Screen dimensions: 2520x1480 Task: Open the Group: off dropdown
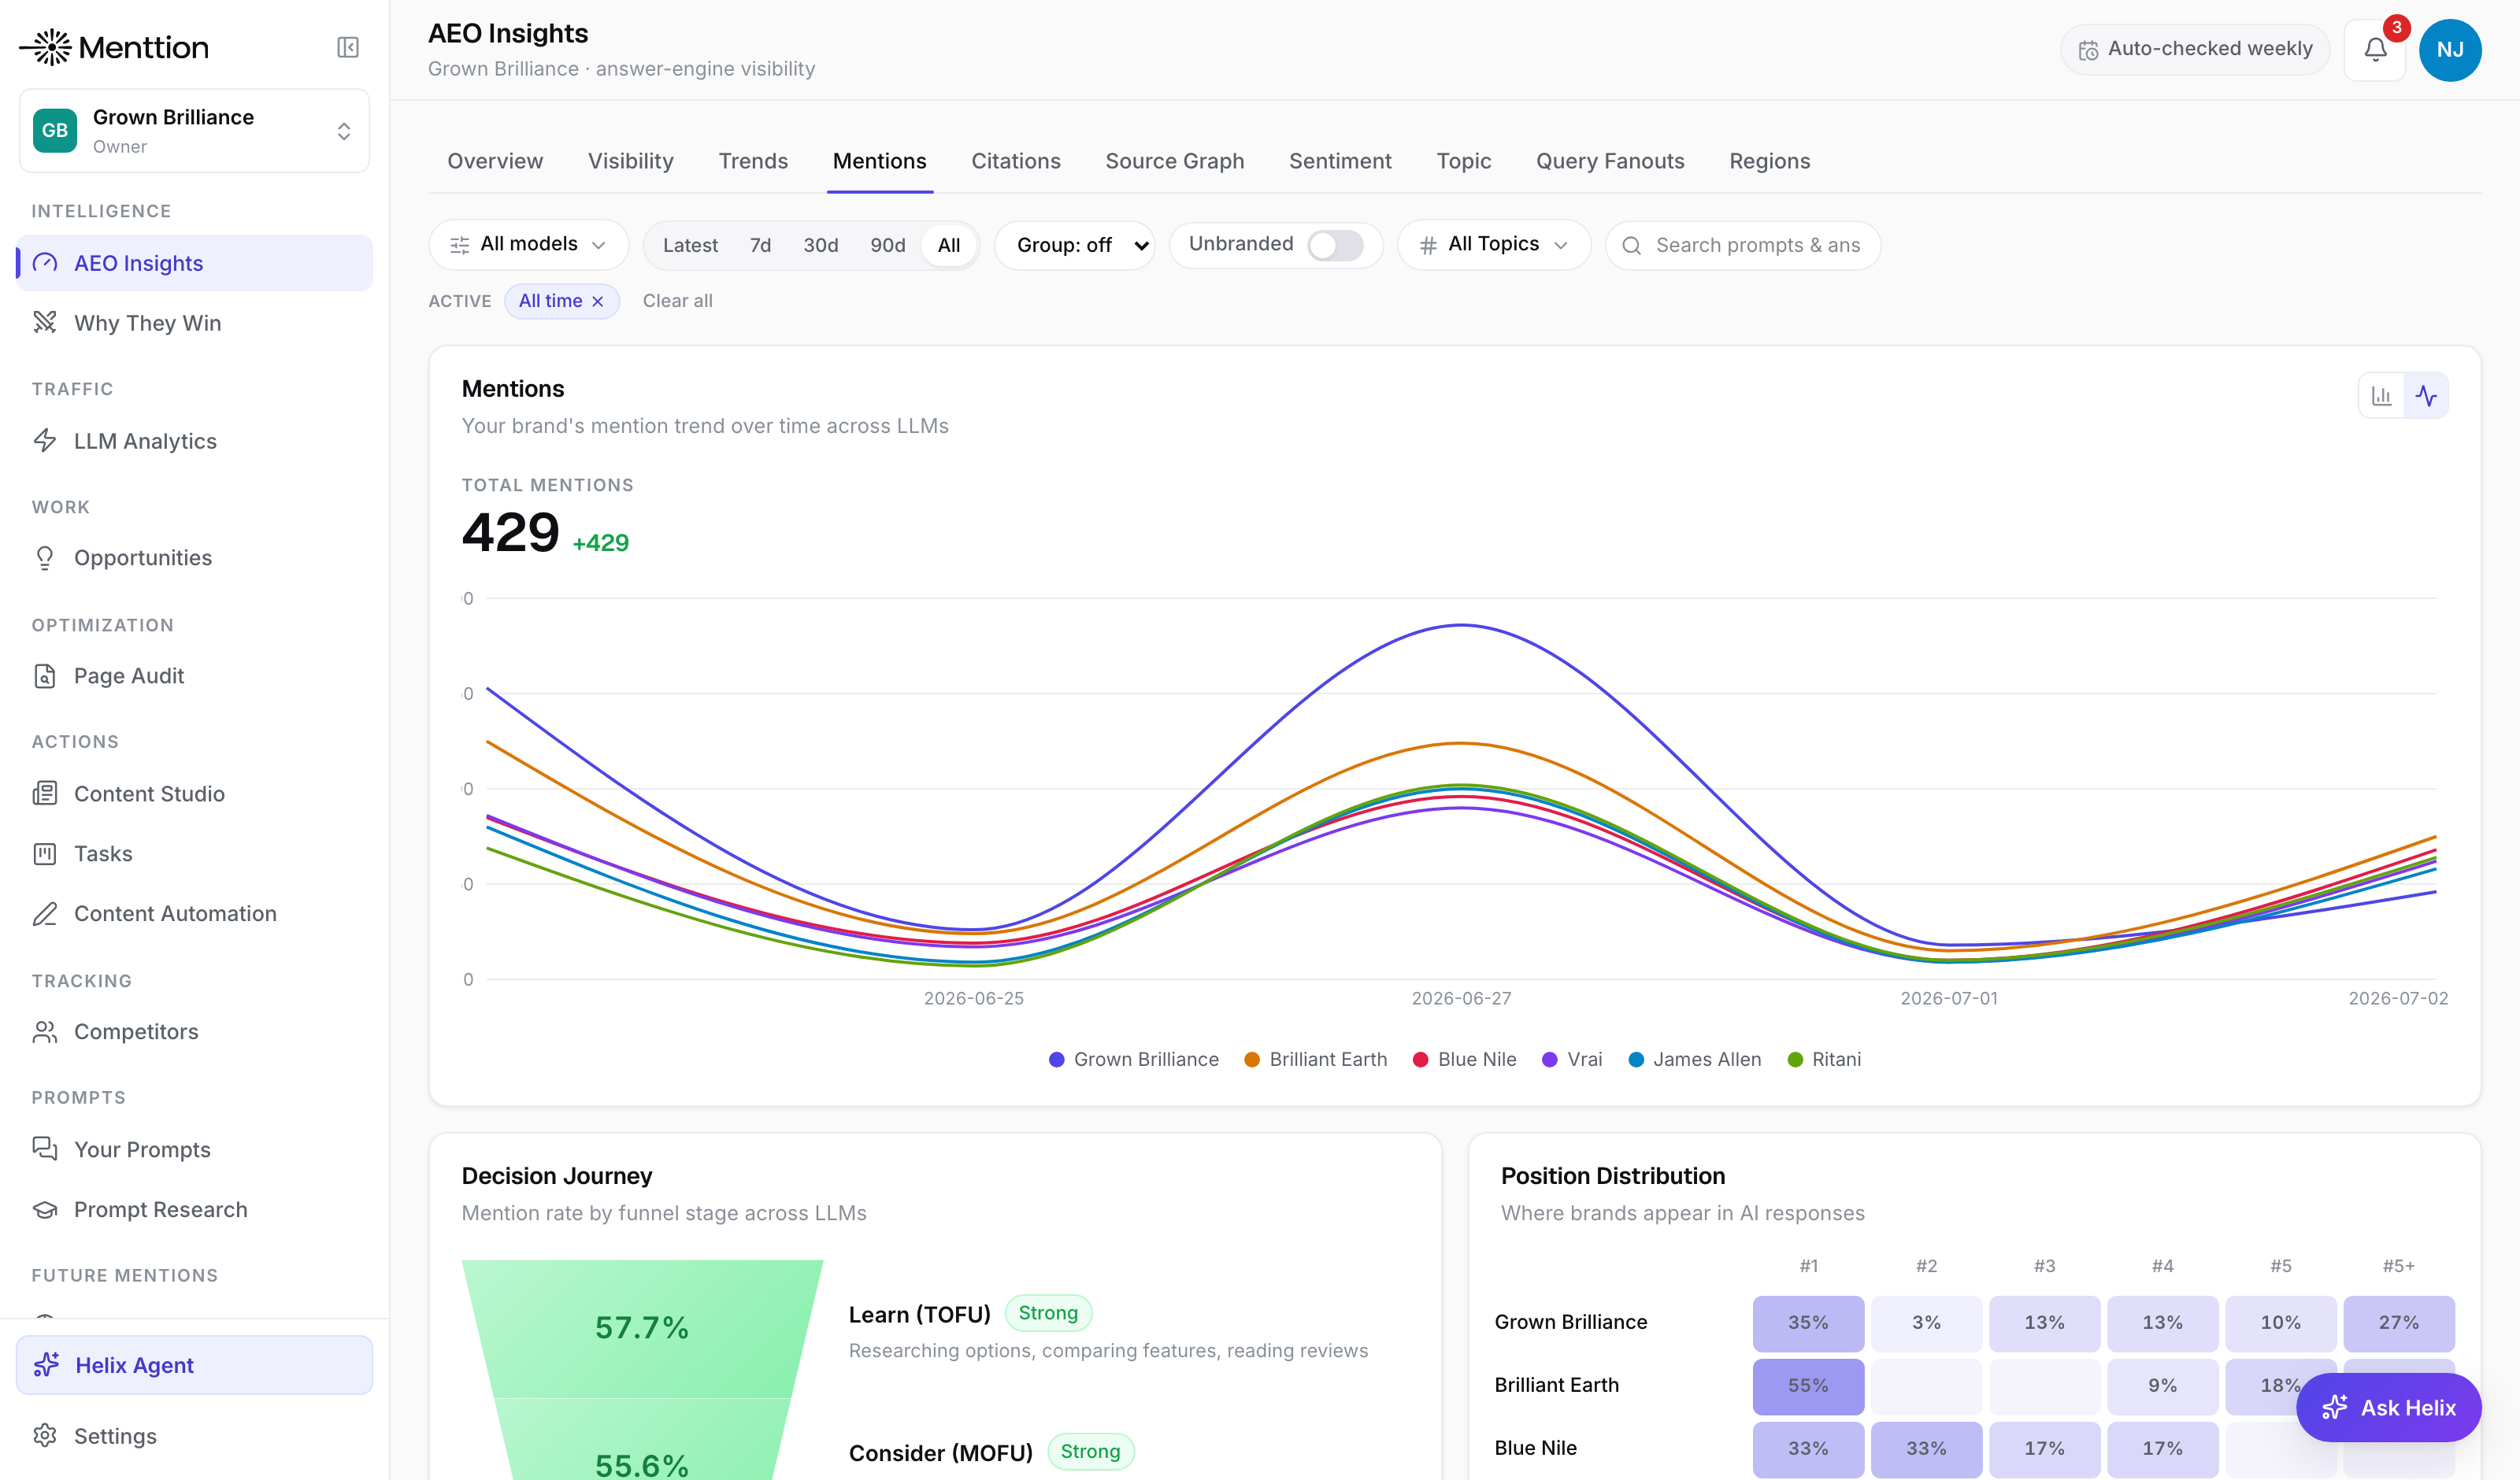pyautogui.click(x=1075, y=245)
